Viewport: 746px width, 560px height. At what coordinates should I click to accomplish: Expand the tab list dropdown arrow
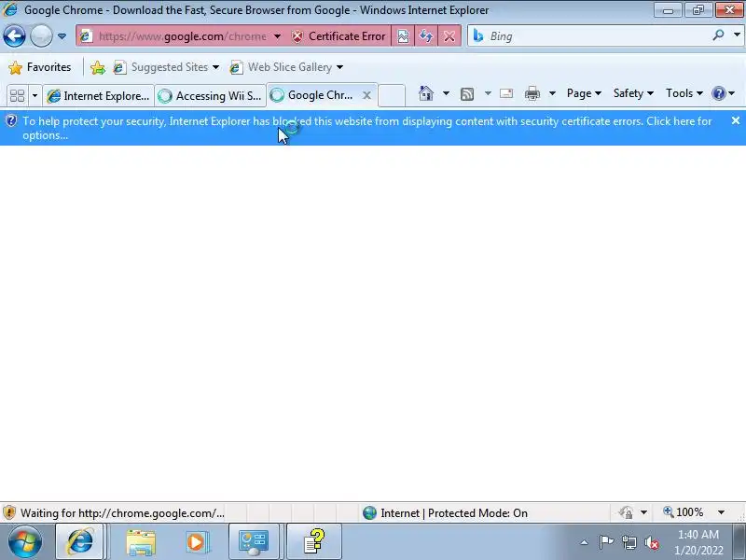pos(35,96)
